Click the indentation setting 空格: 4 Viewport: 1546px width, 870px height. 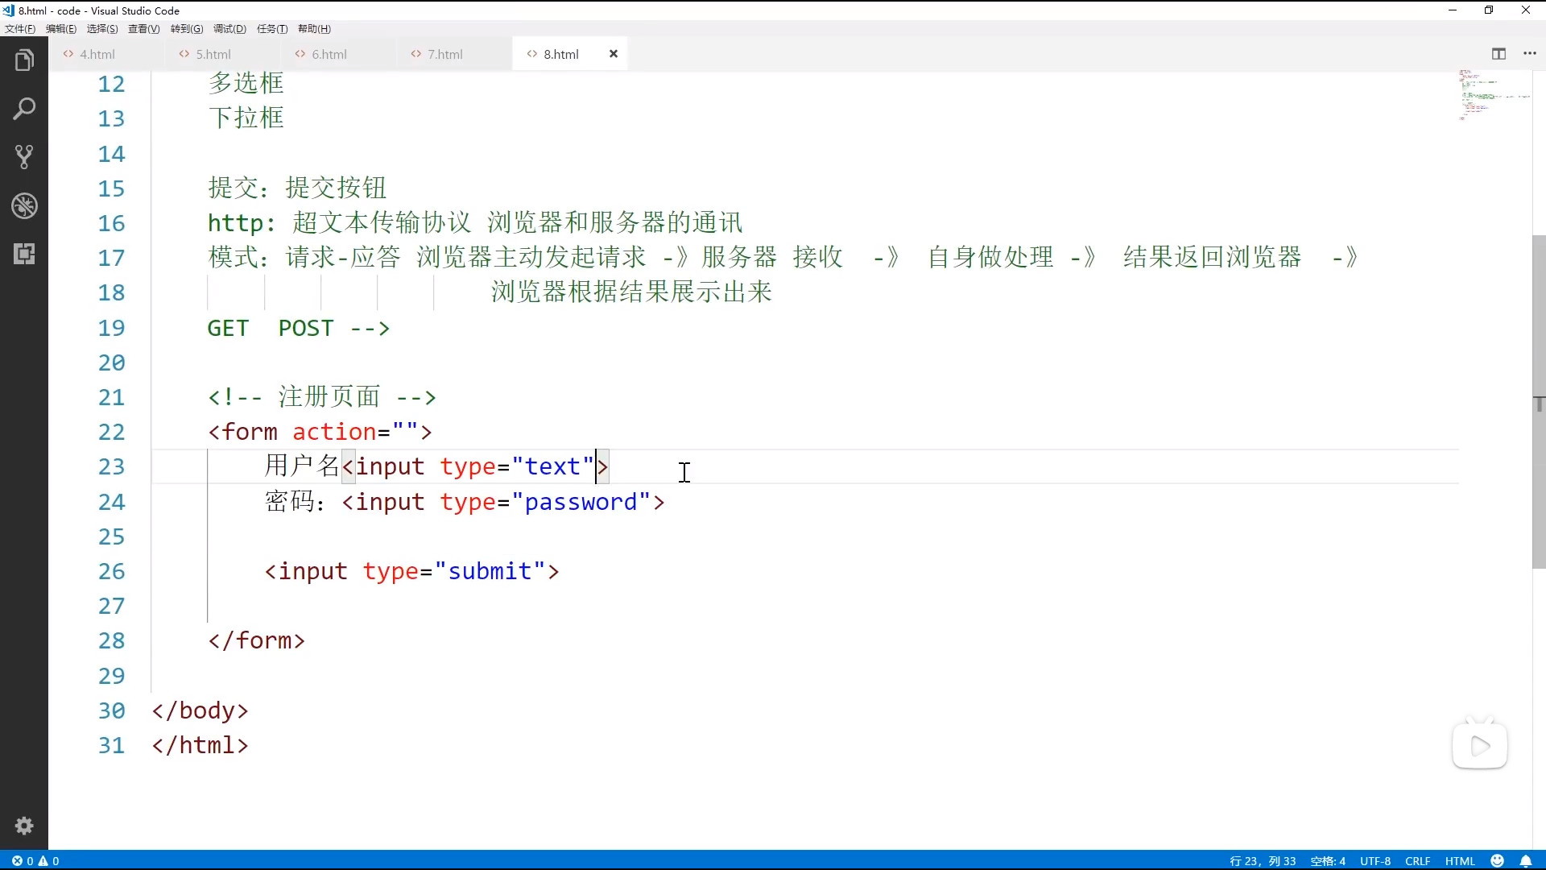(x=1328, y=861)
